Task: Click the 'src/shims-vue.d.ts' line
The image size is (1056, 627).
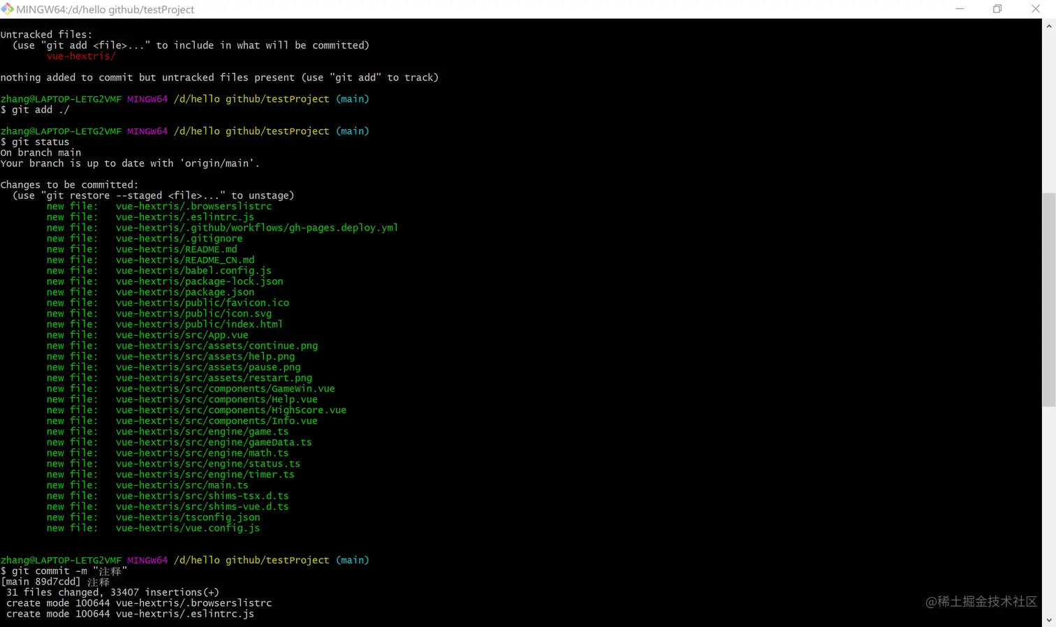Action: (x=168, y=507)
